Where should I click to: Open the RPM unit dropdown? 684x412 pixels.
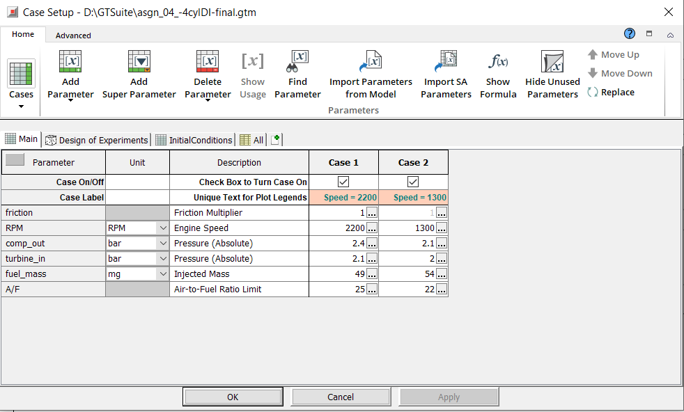coord(163,228)
